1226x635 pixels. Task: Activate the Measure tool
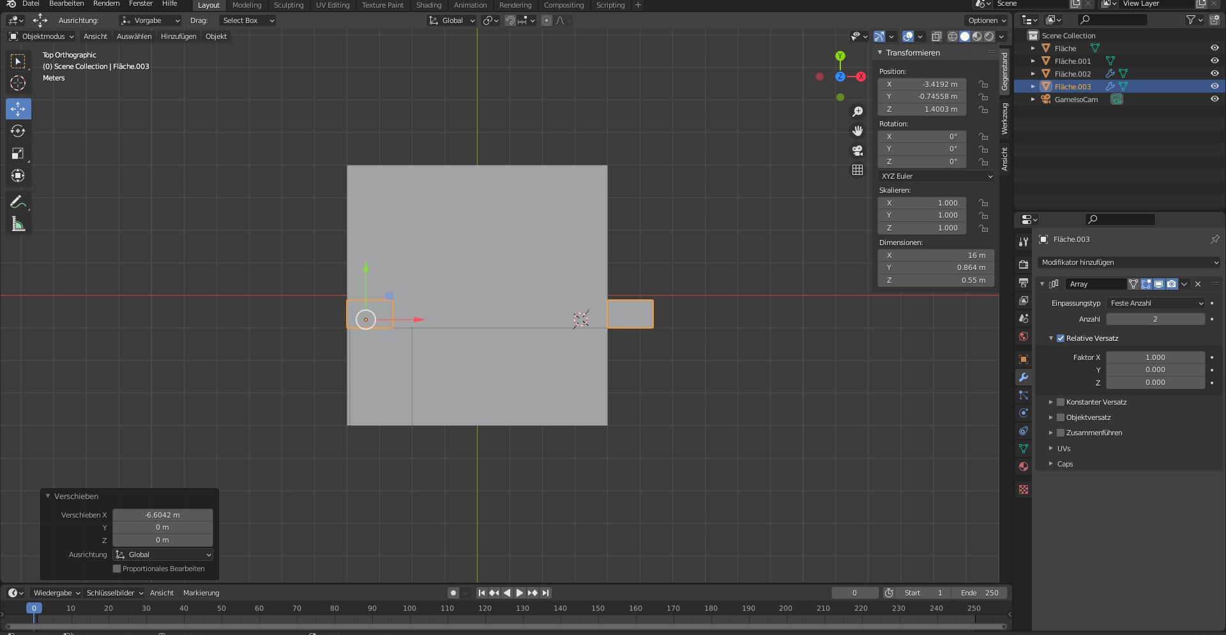point(18,225)
